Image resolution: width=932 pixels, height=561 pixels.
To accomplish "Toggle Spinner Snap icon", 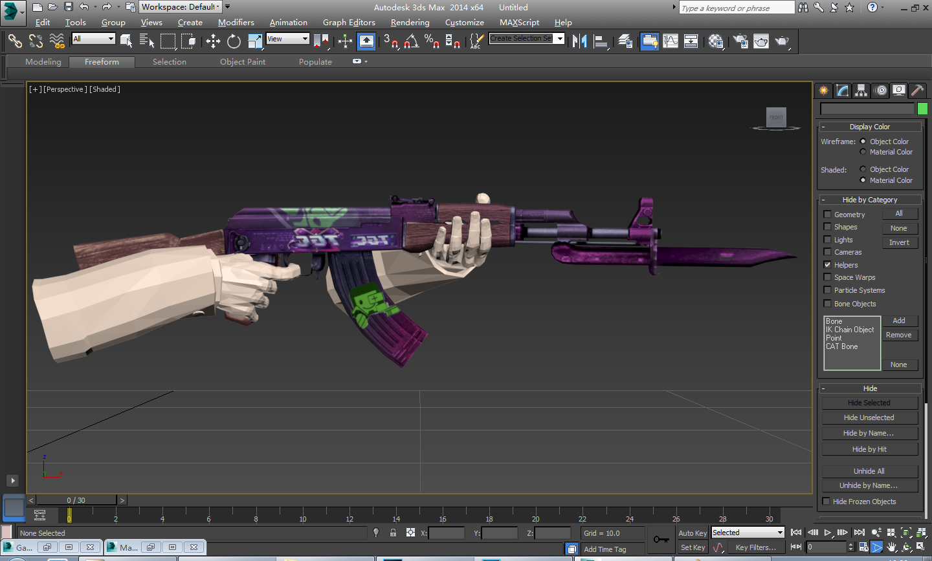I will point(453,41).
